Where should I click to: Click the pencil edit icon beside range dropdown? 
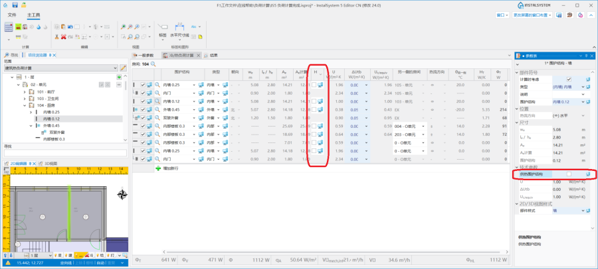(123, 68)
